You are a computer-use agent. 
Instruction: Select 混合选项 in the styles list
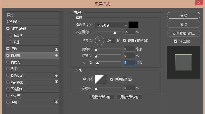[13, 22]
